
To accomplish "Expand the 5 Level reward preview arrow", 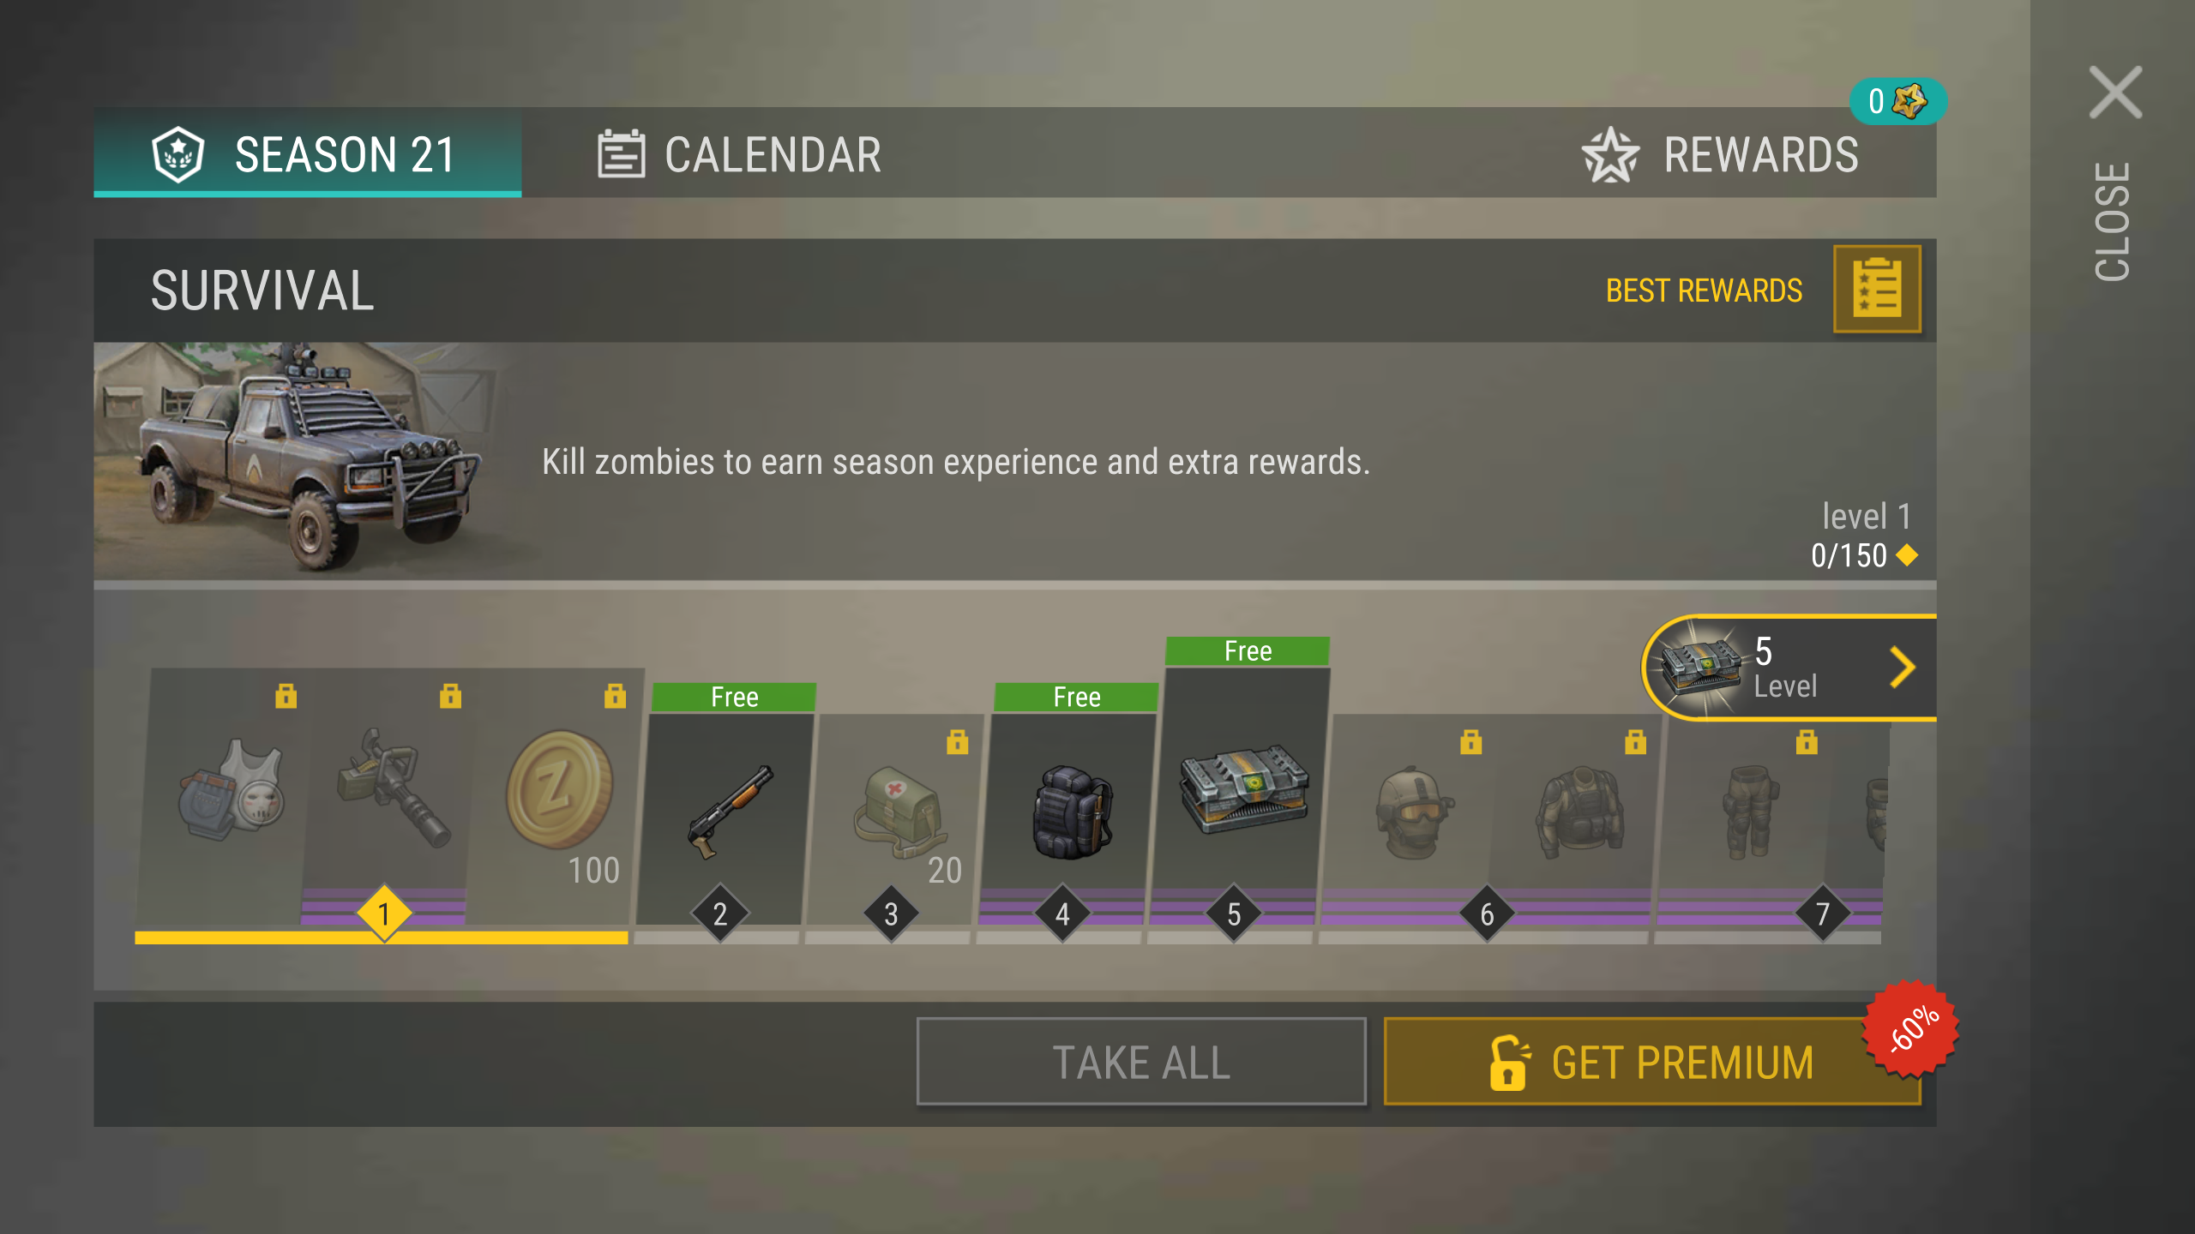I will click(x=1903, y=668).
